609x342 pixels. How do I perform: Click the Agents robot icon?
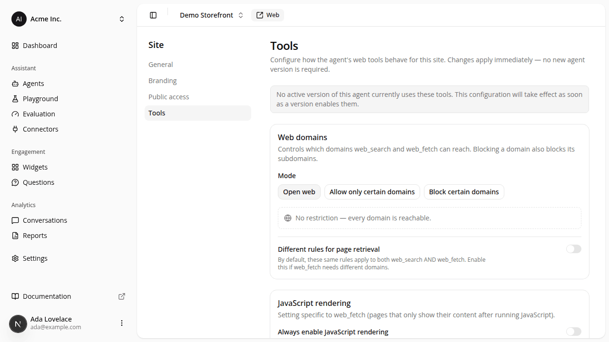15,84
